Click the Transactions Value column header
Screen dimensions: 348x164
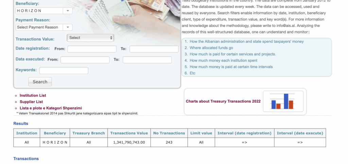pyautogui.click(x=129, y=133)
